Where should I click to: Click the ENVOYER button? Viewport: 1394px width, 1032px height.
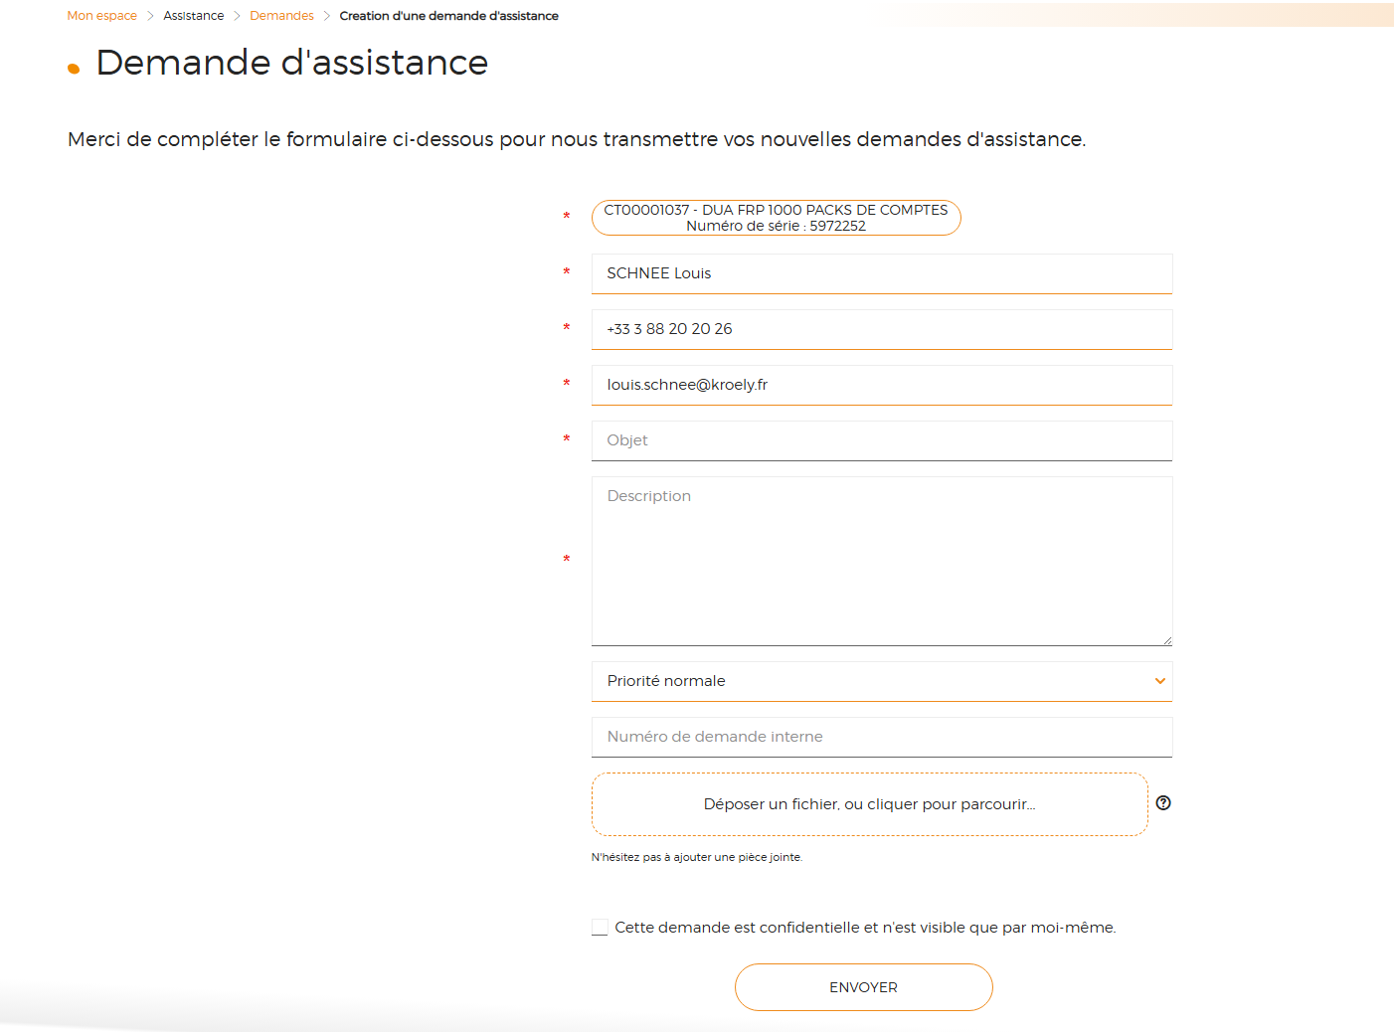coord(864,987)
